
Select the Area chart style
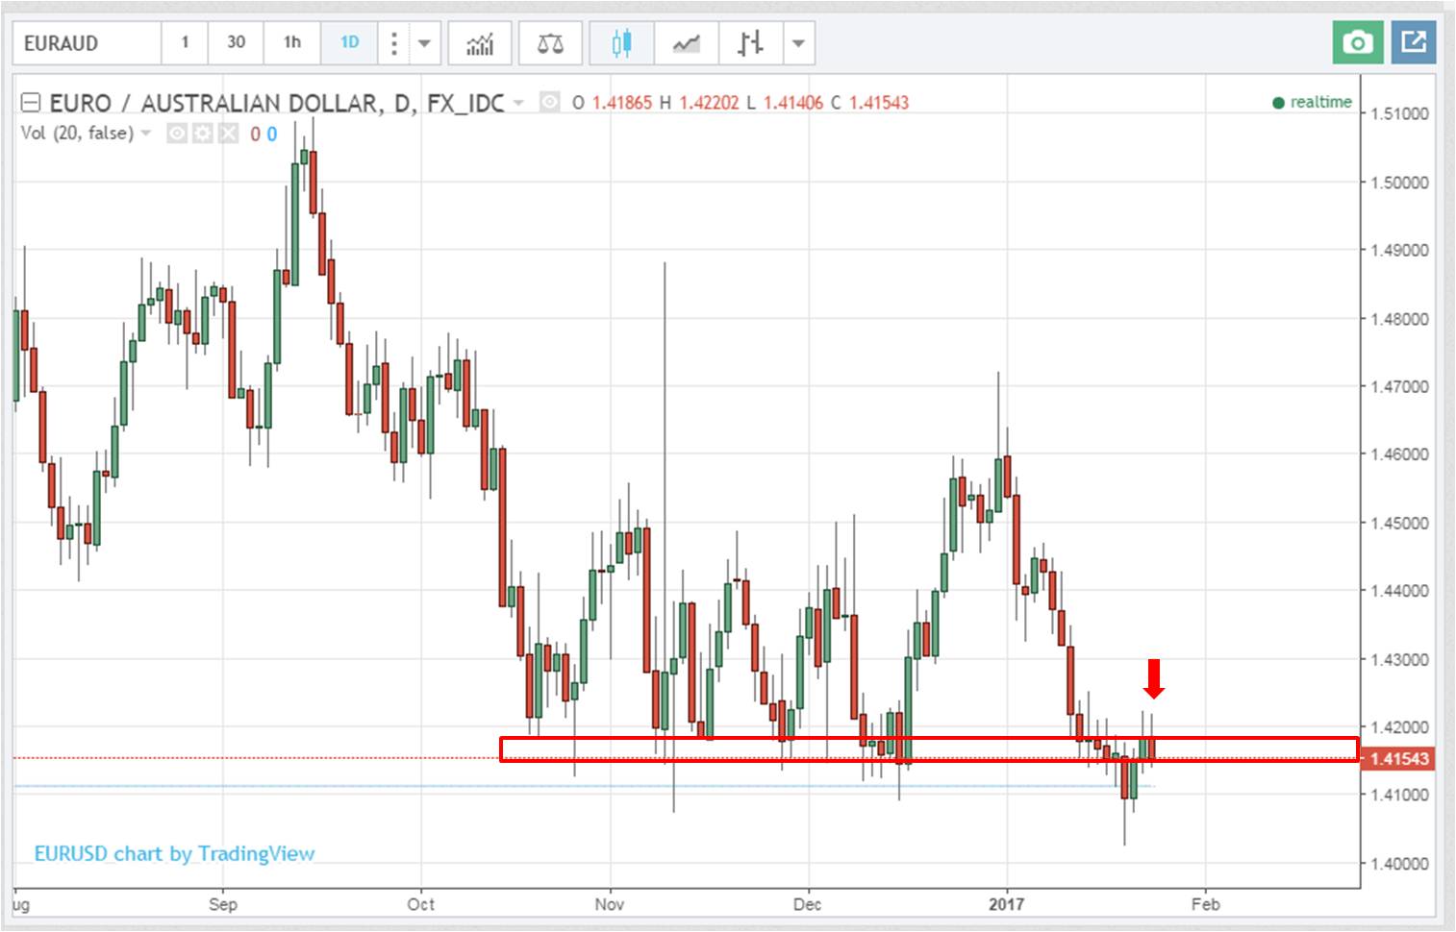click(686, 43)
